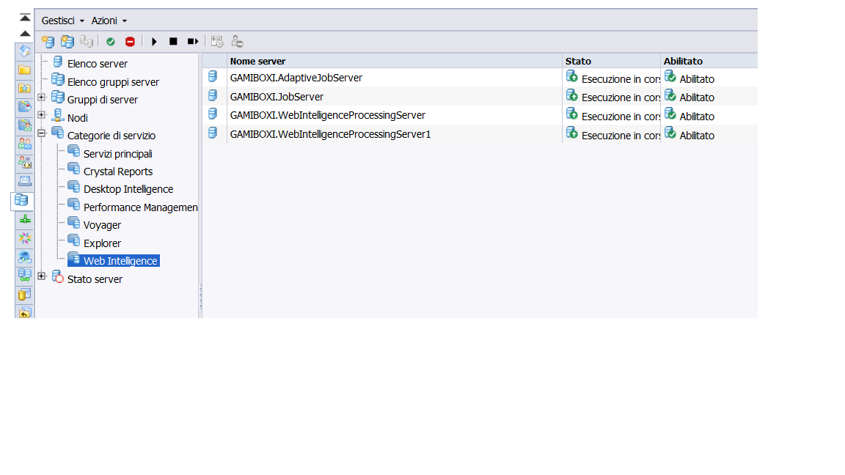Select Stato server tree item

coord(95,279)
